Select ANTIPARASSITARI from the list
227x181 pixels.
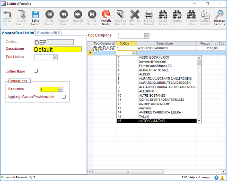157,121
